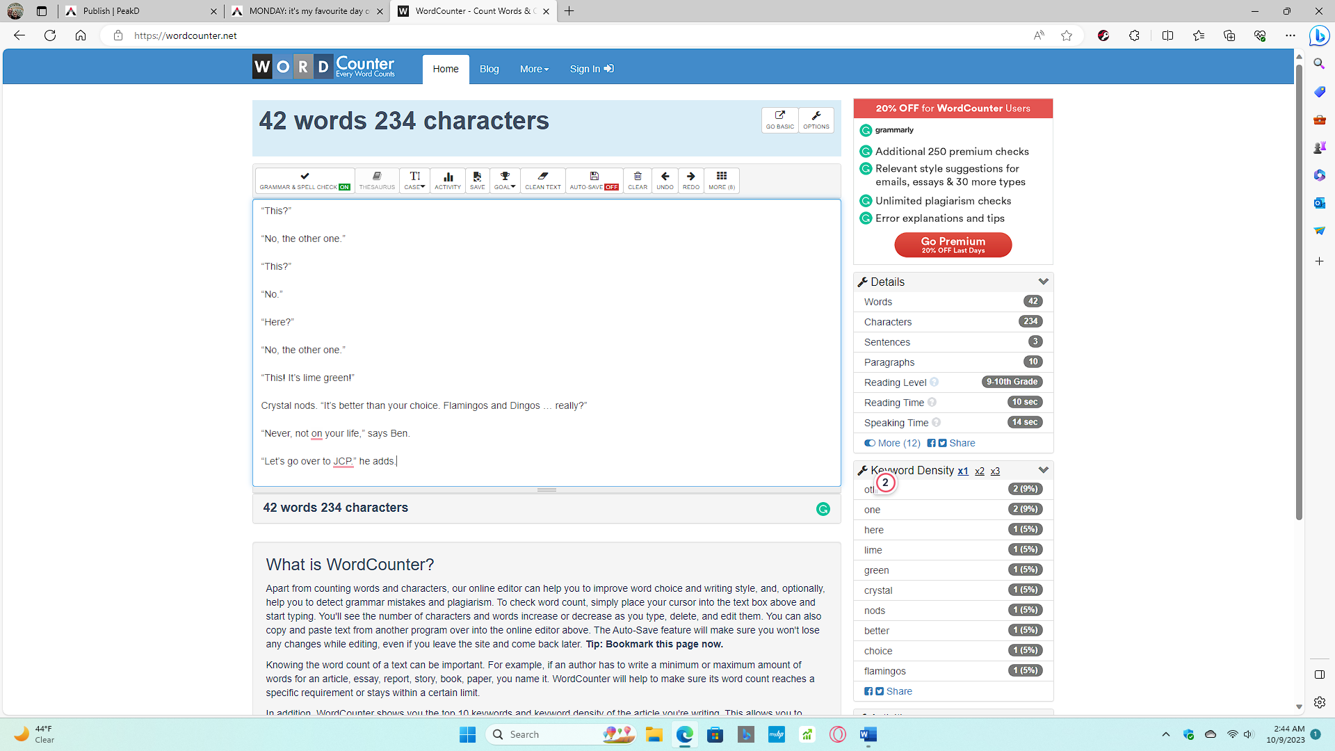The image size is (1335, 751).
Task: Toggle Grammar & Spell Check on/off
Action: point(305,180)
